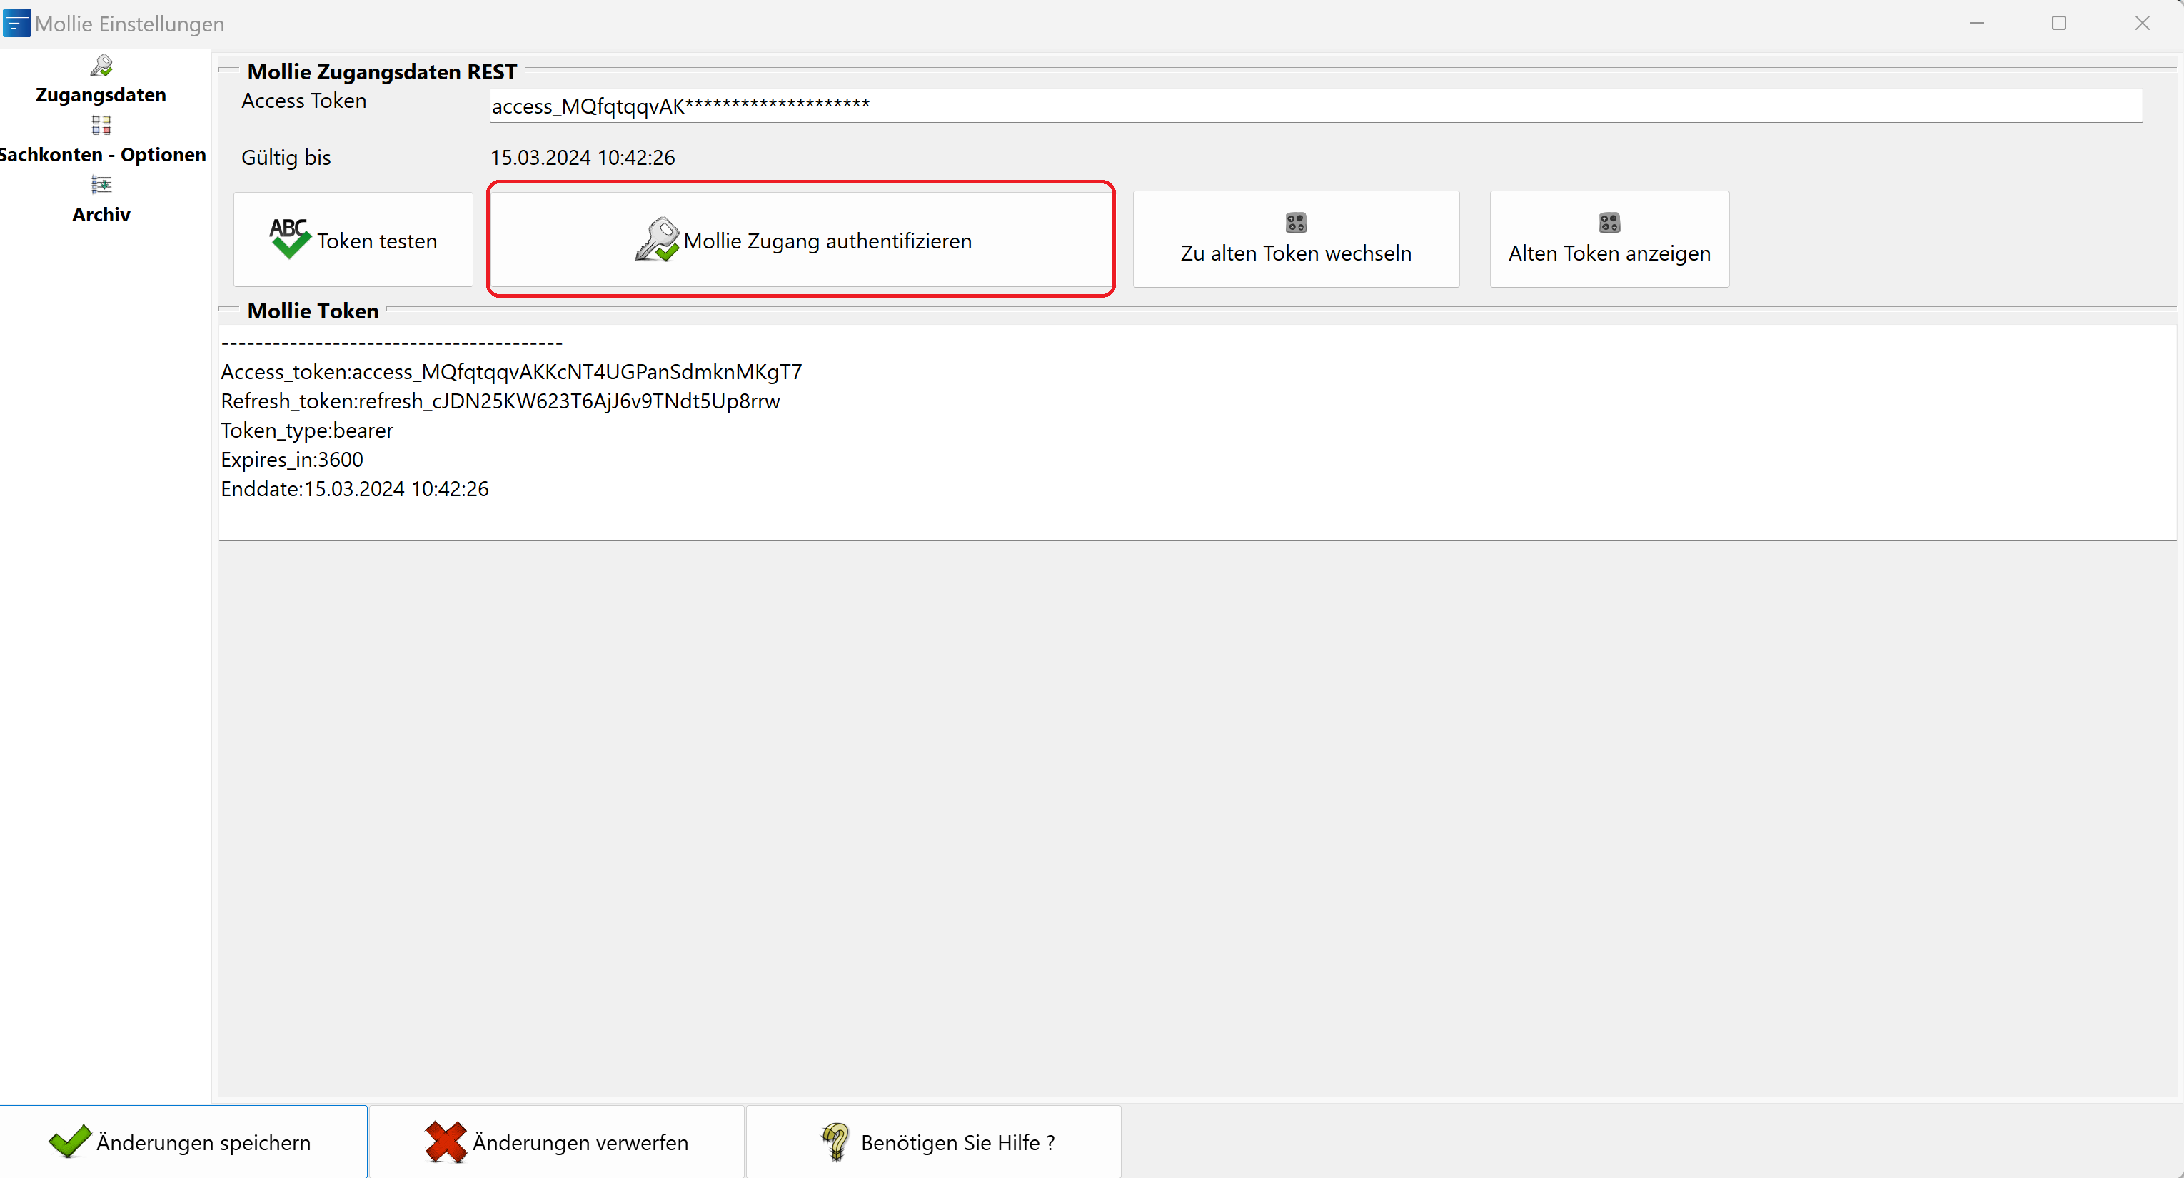Click Alten Token anzeigen button
2184x1178 pixels.
click(x=1609, y=253)
